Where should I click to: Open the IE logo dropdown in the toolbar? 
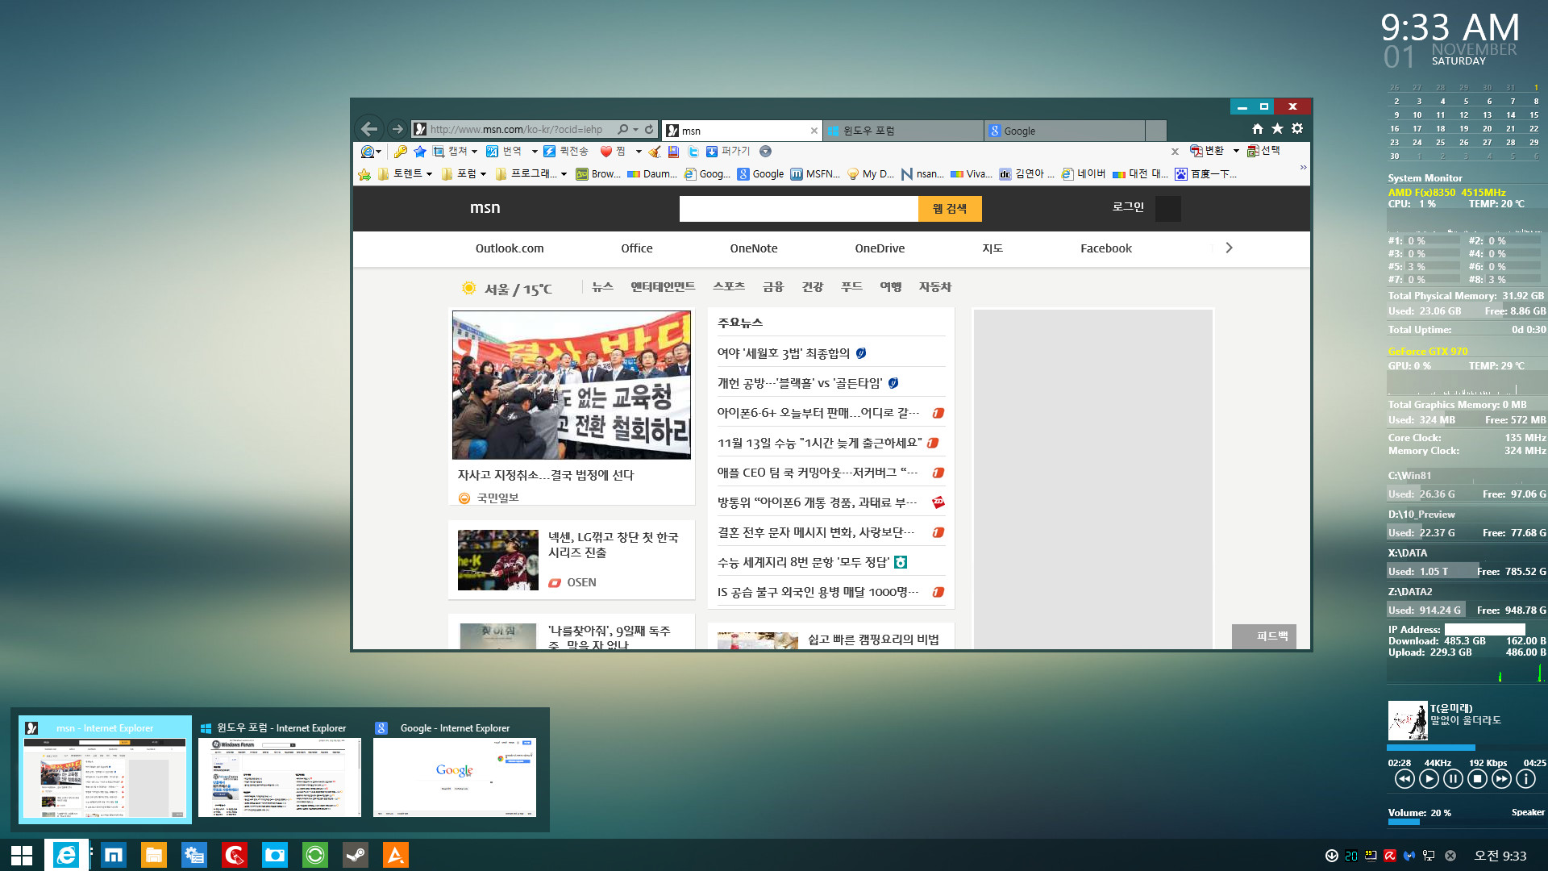pyautogui.click(x=371, y=152)
